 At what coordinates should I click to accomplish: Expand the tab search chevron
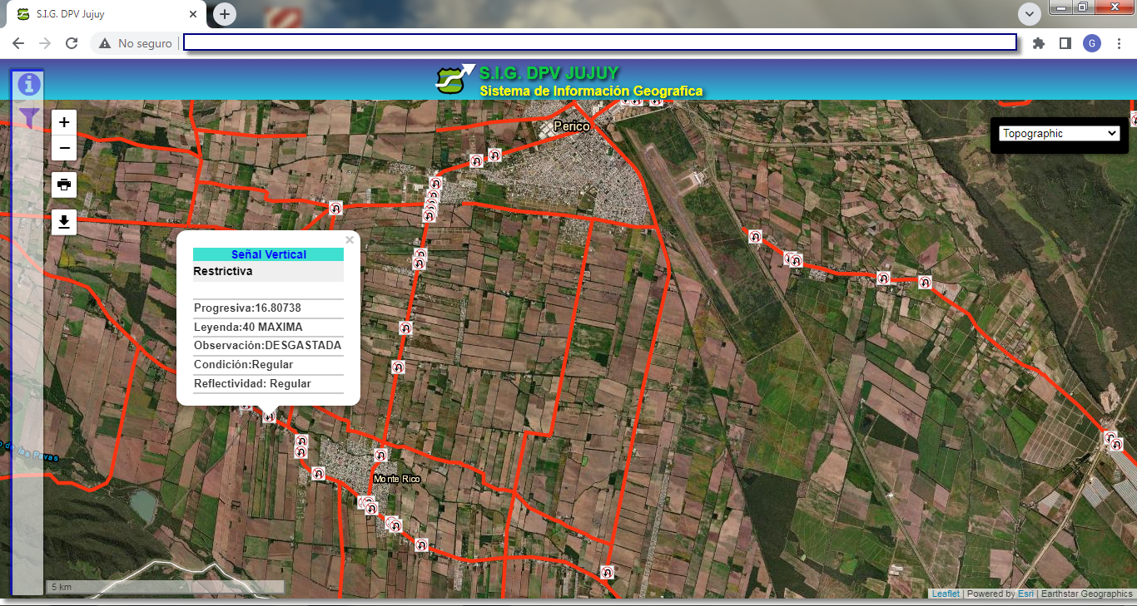1030,14
